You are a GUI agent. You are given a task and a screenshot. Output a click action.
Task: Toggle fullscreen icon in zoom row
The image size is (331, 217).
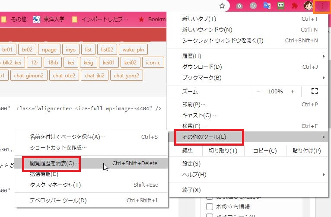(314, 91)
